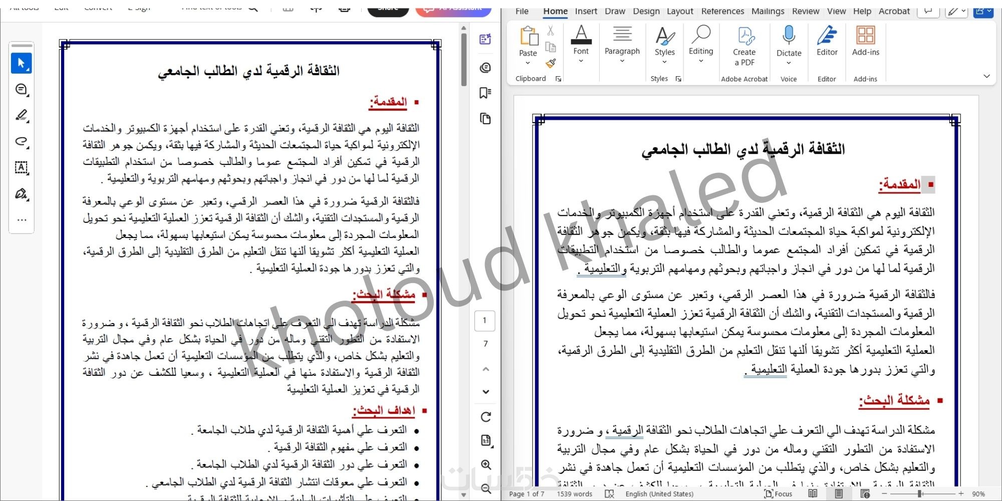Activate the Format Painter brush in Word
The height and width of the screenshot is (501, 1002).
coord(550,63)
